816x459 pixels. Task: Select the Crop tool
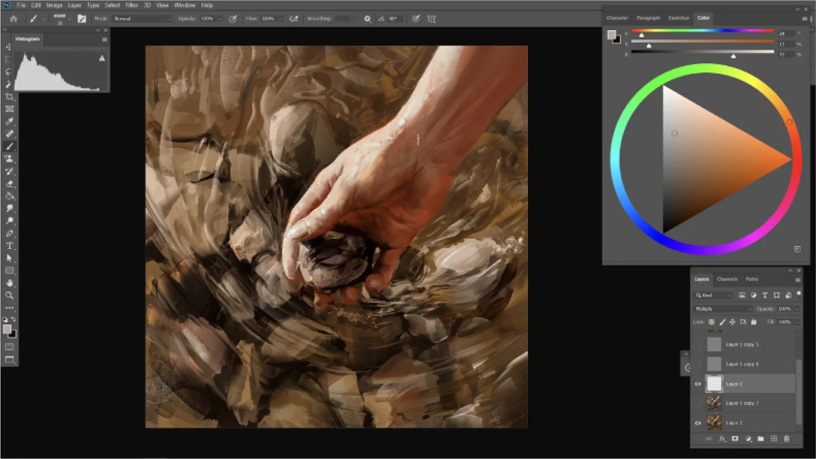(9, 97)
